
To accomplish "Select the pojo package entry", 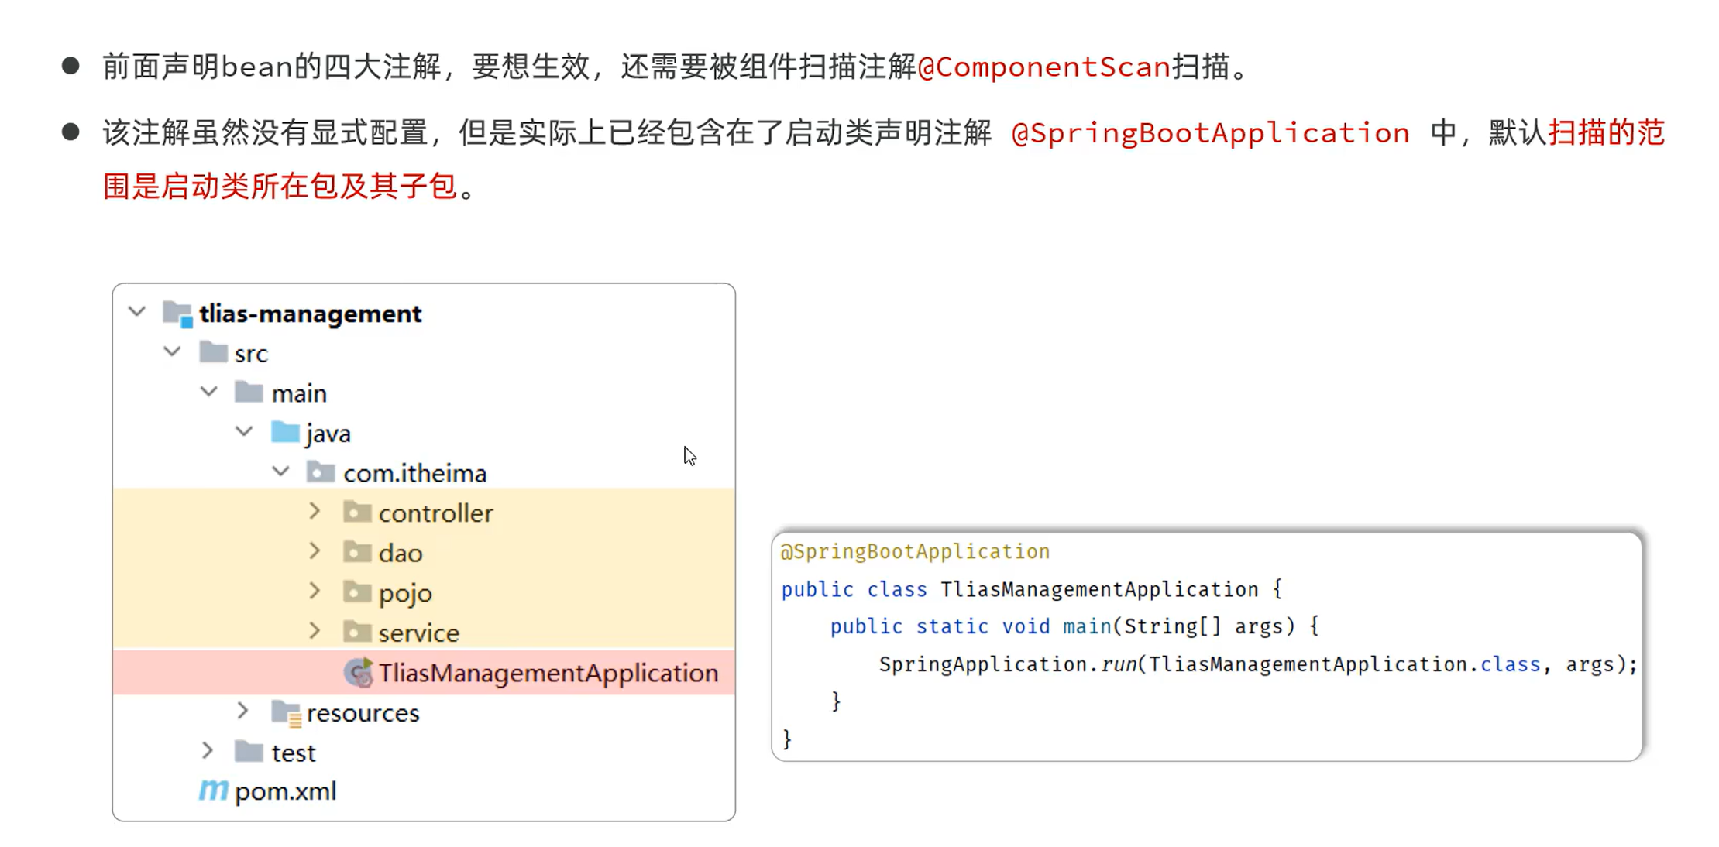I will point(424,593).
